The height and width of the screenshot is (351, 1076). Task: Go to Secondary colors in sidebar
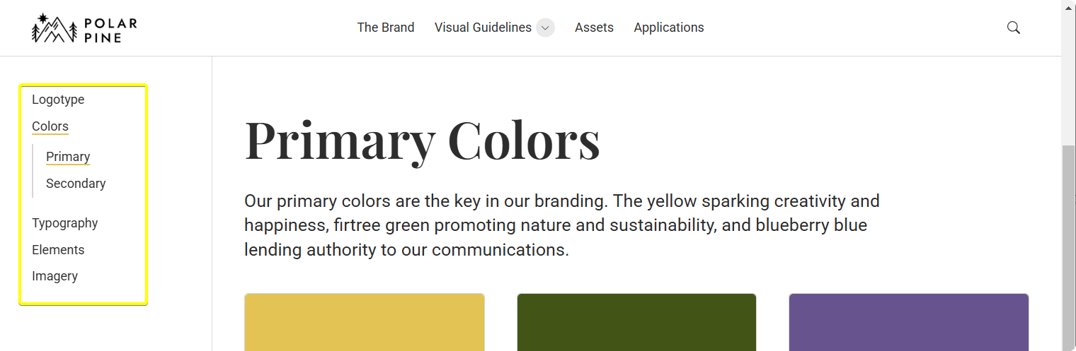pos(76,184)
